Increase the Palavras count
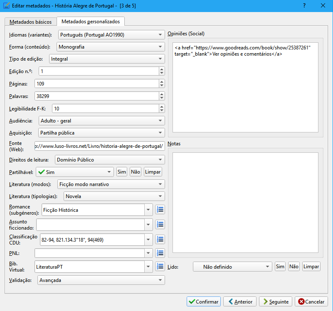Image resolution: width=333 pixels, height=311 pixels. 162,94
